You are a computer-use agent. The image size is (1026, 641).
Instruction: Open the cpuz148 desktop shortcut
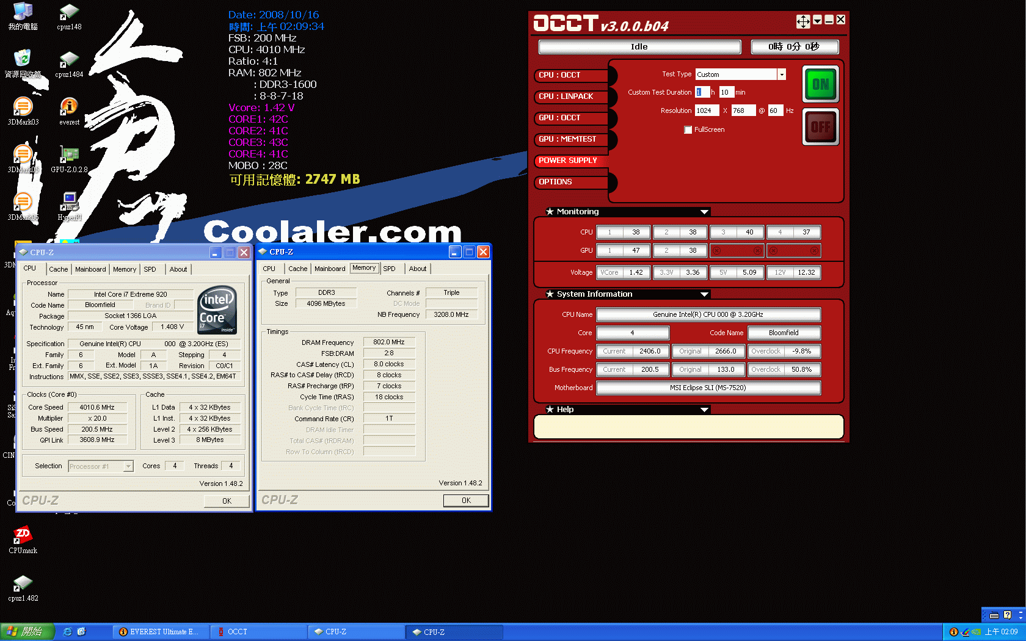(x=69, y=17)
